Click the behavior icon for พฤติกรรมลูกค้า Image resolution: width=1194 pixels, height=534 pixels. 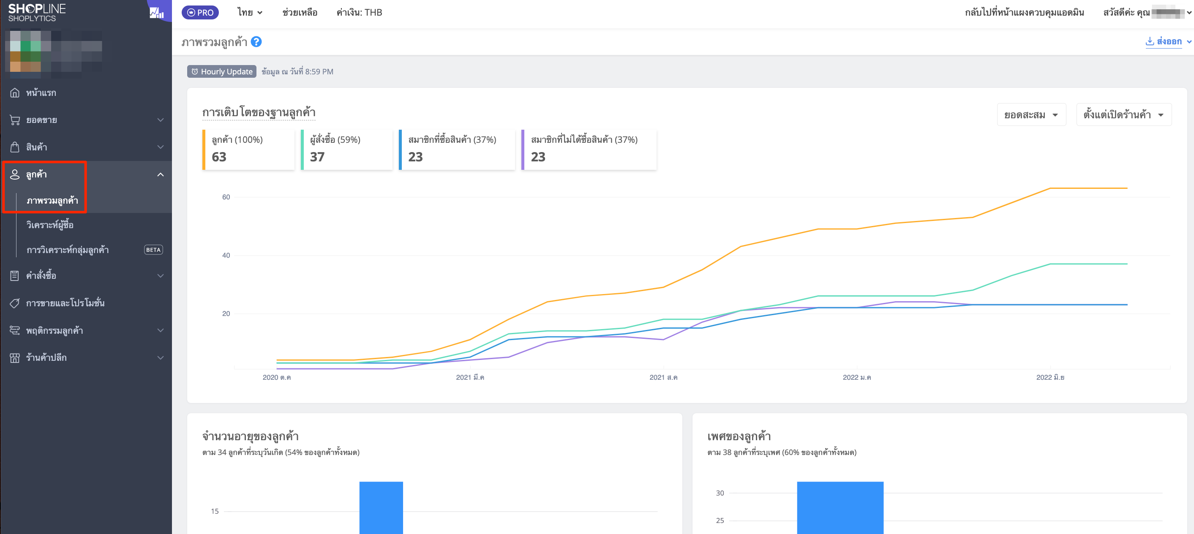[15, 330]
